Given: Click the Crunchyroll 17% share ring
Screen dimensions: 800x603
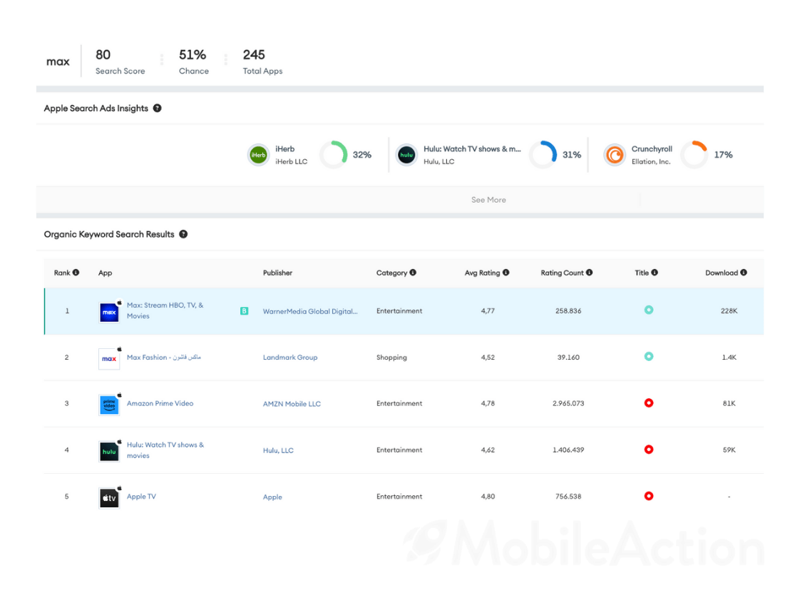Looking at the screenshot, I should point(694,154).
